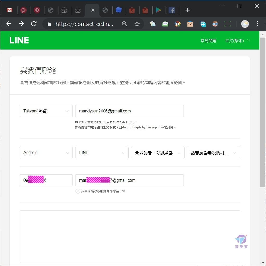The width and height of the screenshot is (266, 266).
Task: Open a new browser tab
Action: (x=187, y=10)
